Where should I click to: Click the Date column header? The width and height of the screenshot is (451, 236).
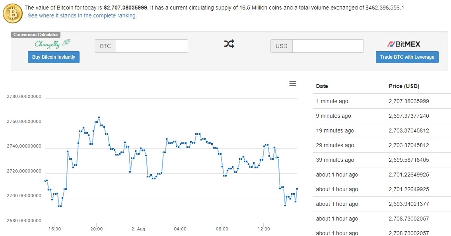click(322, 86)
